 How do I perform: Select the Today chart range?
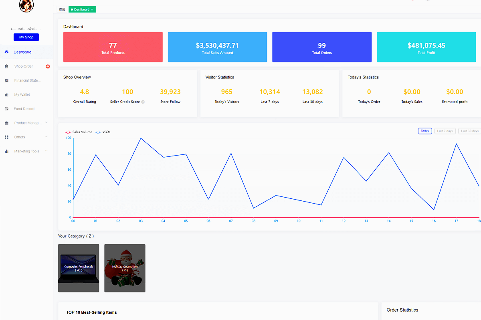pyautogui.click(x=425, y=131)
